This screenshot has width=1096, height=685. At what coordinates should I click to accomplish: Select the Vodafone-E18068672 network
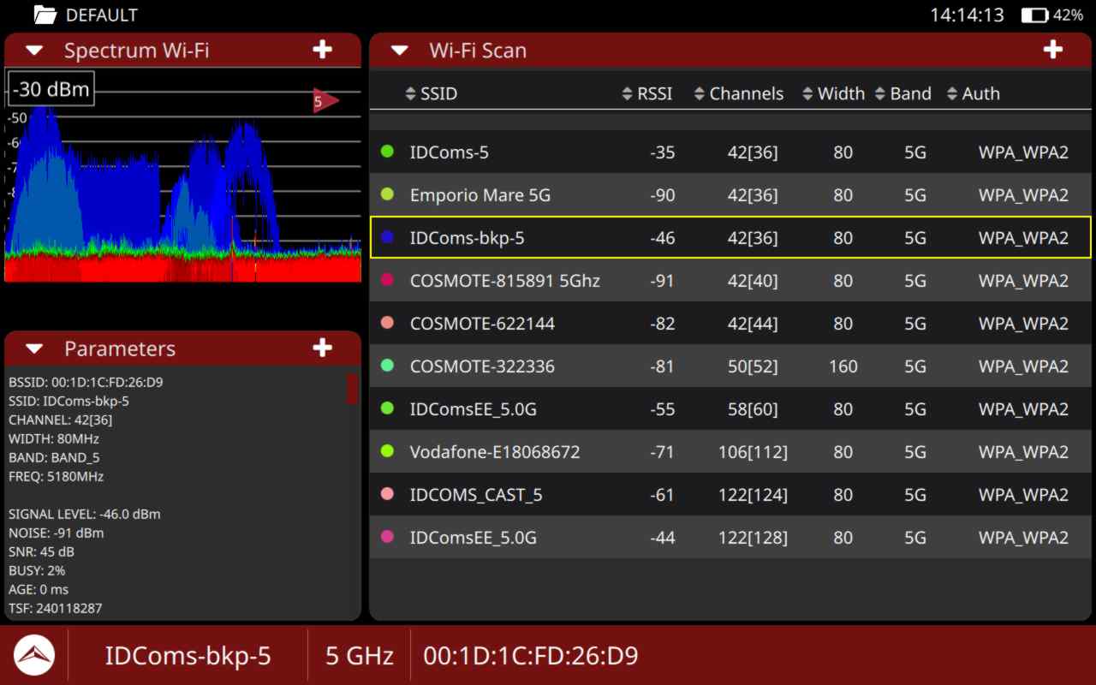[730, 451]
